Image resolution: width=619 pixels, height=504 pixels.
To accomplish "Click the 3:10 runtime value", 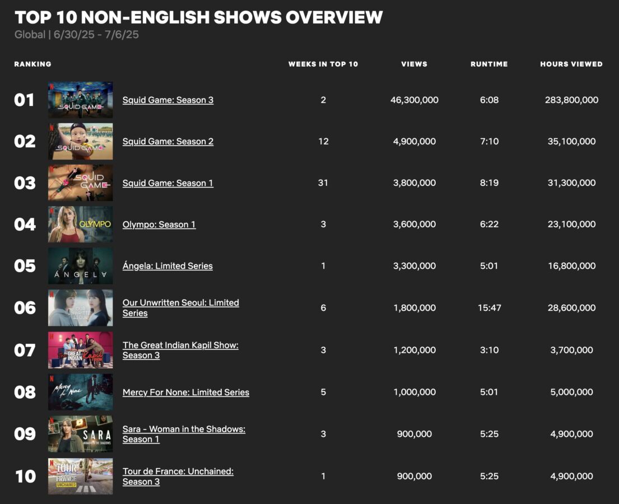I will (489, 350).
